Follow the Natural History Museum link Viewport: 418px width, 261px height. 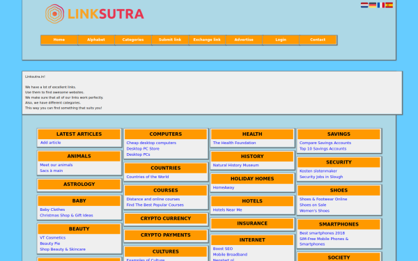[x=235, y=165]
